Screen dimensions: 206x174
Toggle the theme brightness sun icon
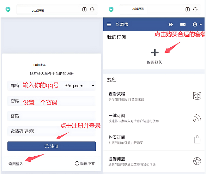tap(171, 24)
